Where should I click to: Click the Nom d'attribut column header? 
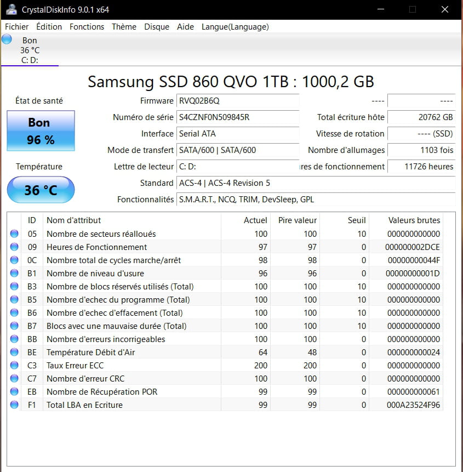click(132, 220)
